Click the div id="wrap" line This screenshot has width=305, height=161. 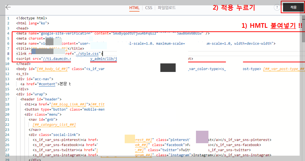click(32, 94)
